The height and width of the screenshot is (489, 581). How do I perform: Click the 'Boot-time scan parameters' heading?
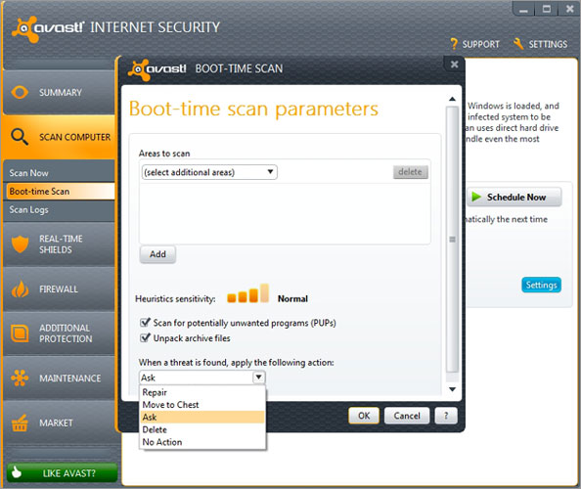pos(253,109)
